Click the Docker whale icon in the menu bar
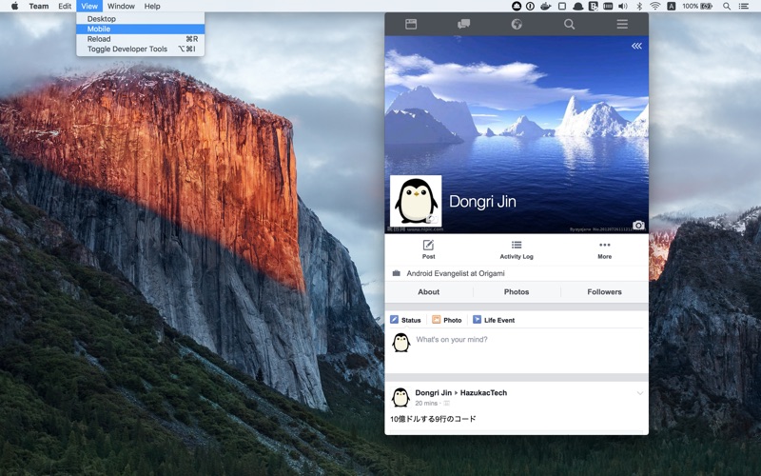This screenshot has width=761, height=476. 546,6
